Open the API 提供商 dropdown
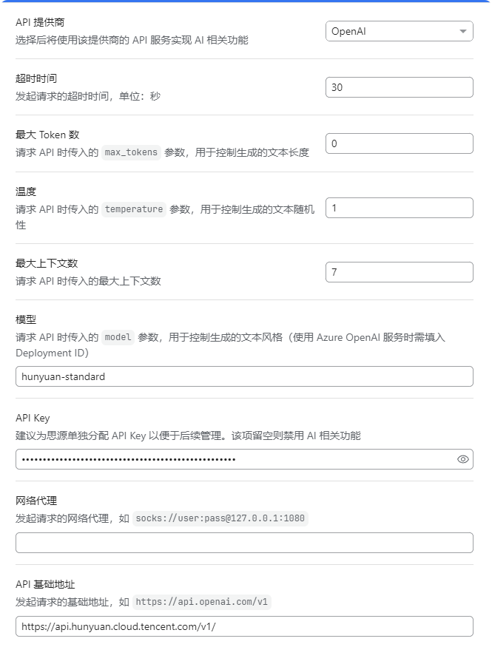Screen dimensions: 492x647 coord(400,31)
